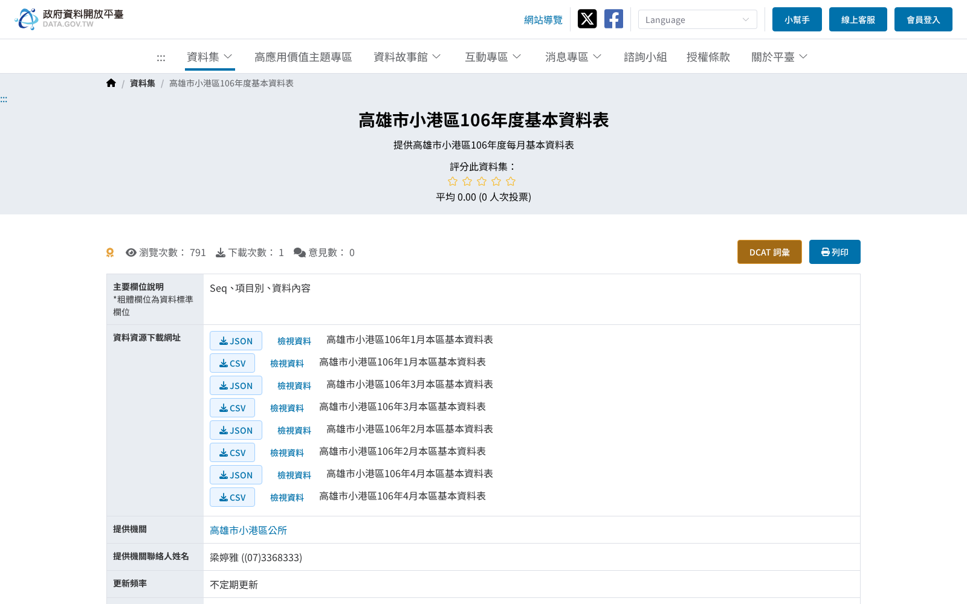Download CSV for 106年4月 data
967x604 pixels.
point(232,497)
